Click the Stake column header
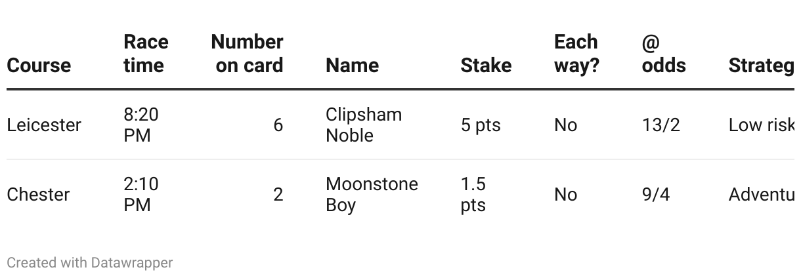Viewport: 801px width, 278px height. (x=486, y=66)
